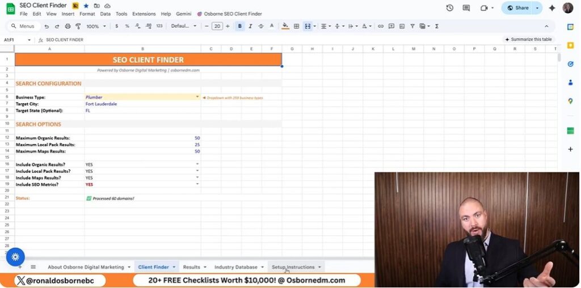This screenshot has width=581, height=288.
Task: Click the Merge cells button
Action: [307, 26]
